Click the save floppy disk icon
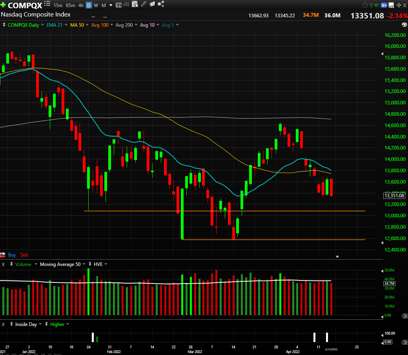Image resolution: width=408 pixels, height=355 pixels. 391,5
